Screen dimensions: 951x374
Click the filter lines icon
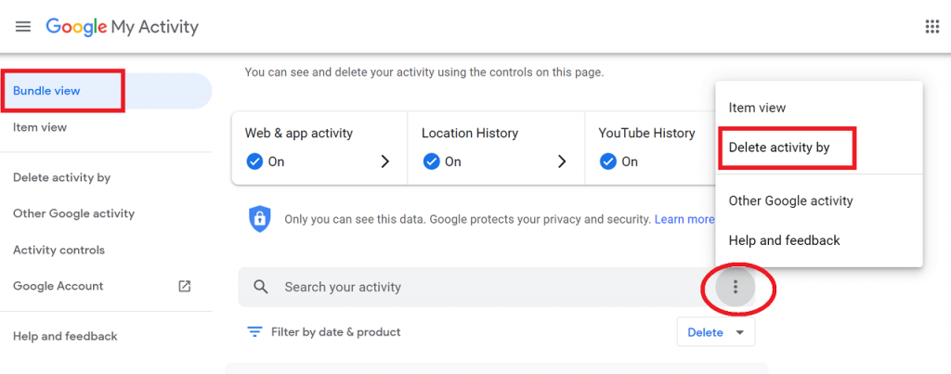click(254, 332)
